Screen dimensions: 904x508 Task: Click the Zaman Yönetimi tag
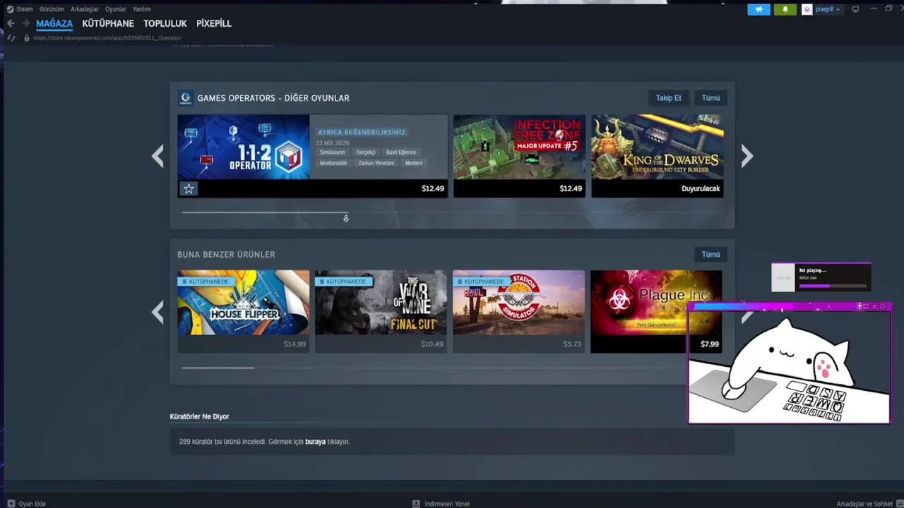click(x=375, y=163)
